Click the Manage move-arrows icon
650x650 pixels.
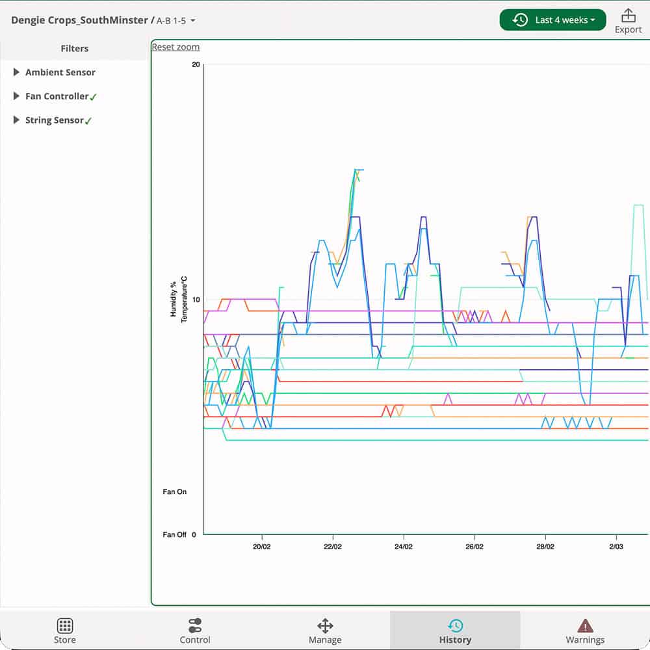[324, 626]
